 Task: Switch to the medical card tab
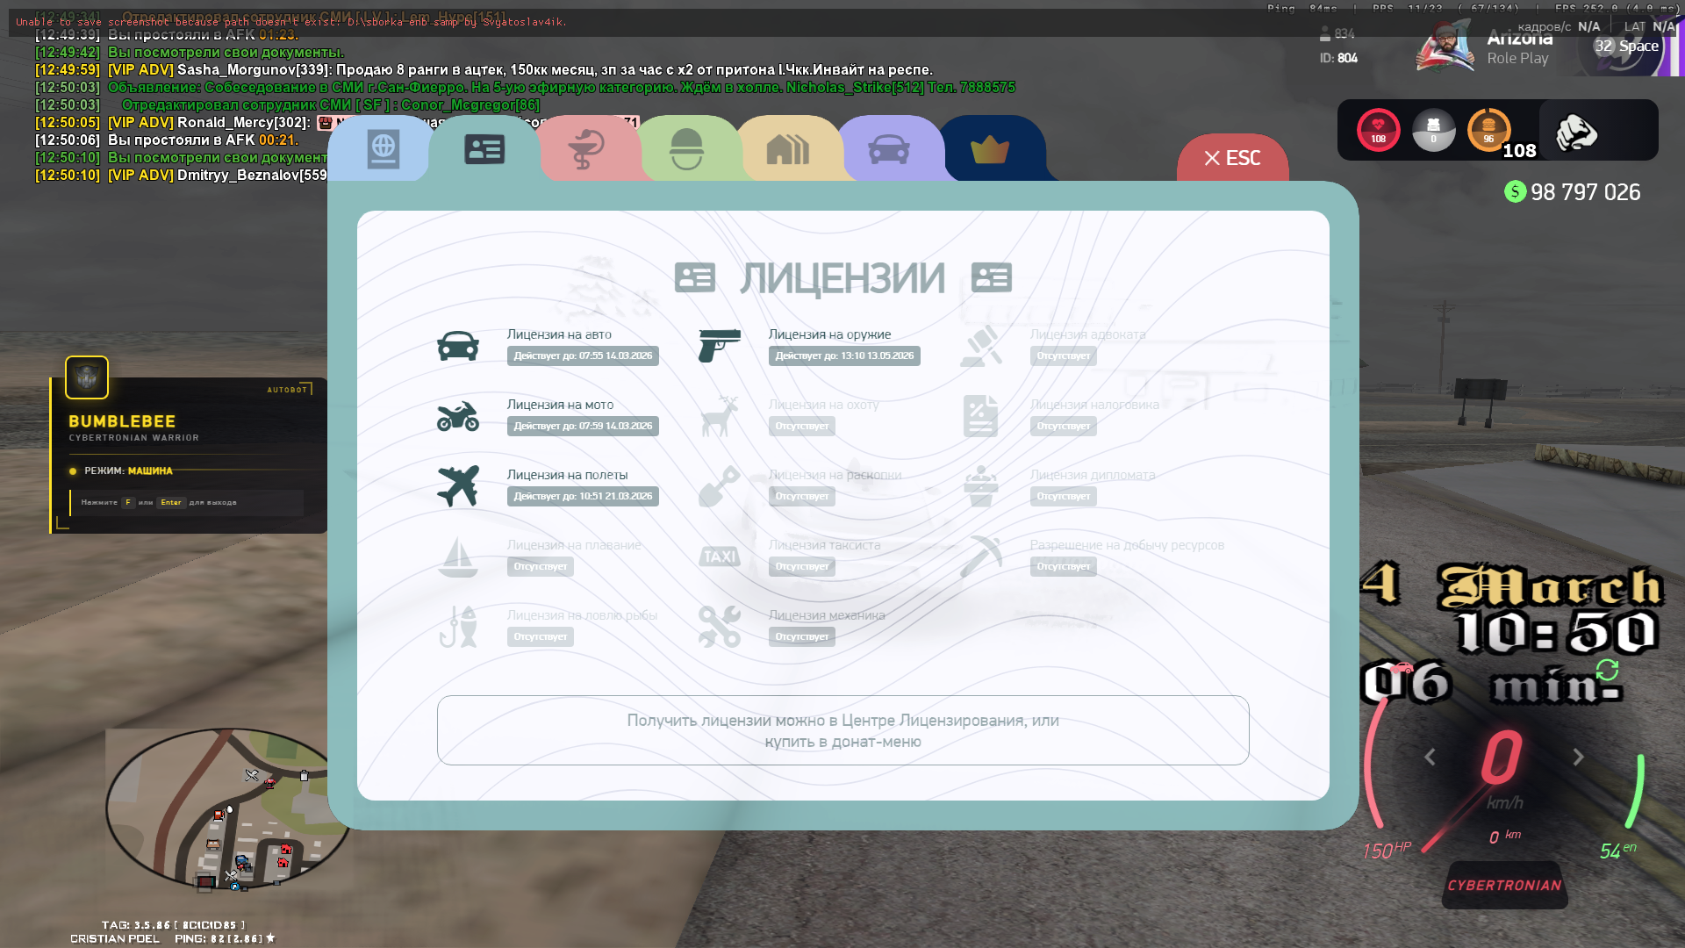pyautogui.click(x=585, y=150)
